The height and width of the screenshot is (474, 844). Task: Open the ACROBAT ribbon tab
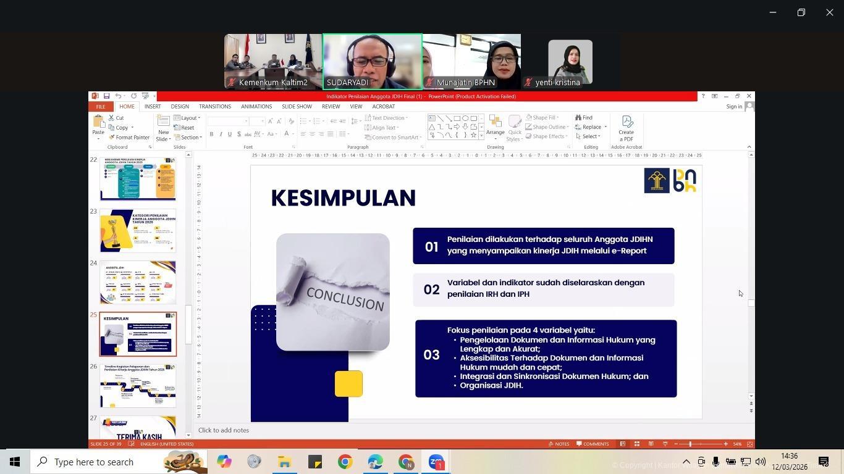pyautogui.click(x=383, y=106)
